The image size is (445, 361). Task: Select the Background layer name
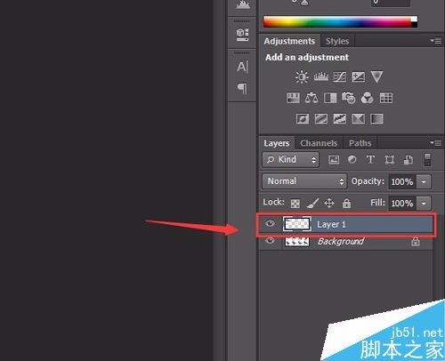(341, 241)
